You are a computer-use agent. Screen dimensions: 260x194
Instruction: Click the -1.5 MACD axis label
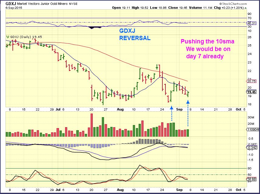[x=250, y=160]
